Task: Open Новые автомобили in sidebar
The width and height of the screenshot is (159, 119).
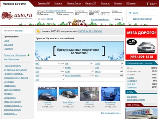Action: [x=12, y=66]
